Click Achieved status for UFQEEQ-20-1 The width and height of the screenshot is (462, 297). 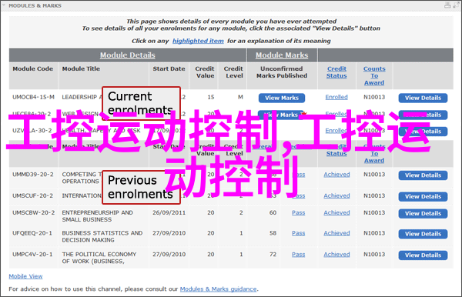coord(336,233)
